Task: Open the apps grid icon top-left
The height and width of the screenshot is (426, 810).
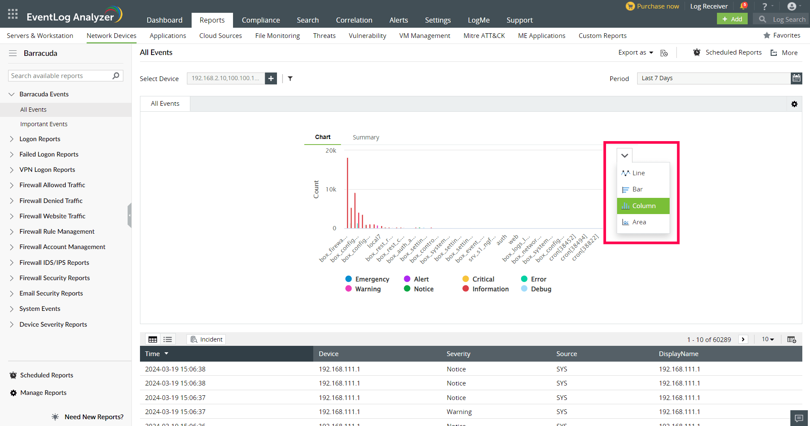Action: (12, 13)
